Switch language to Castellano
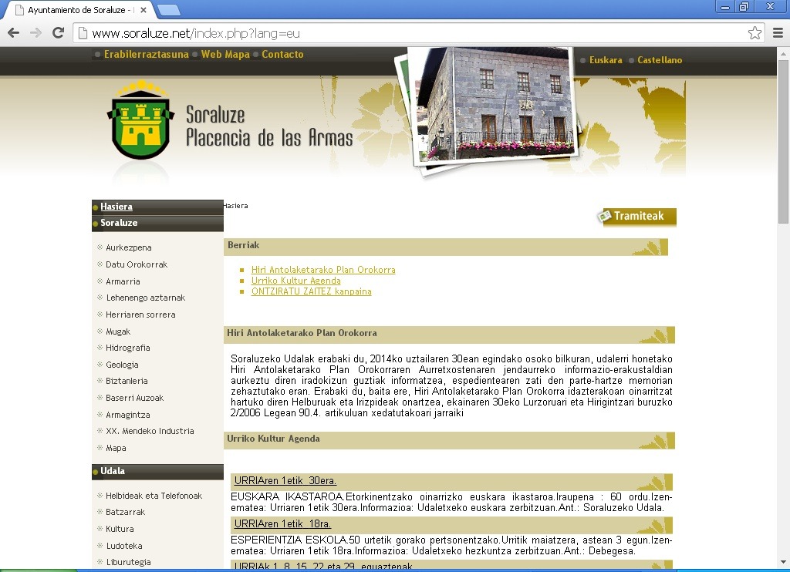 pyautogui.click(x=659, y=60)
